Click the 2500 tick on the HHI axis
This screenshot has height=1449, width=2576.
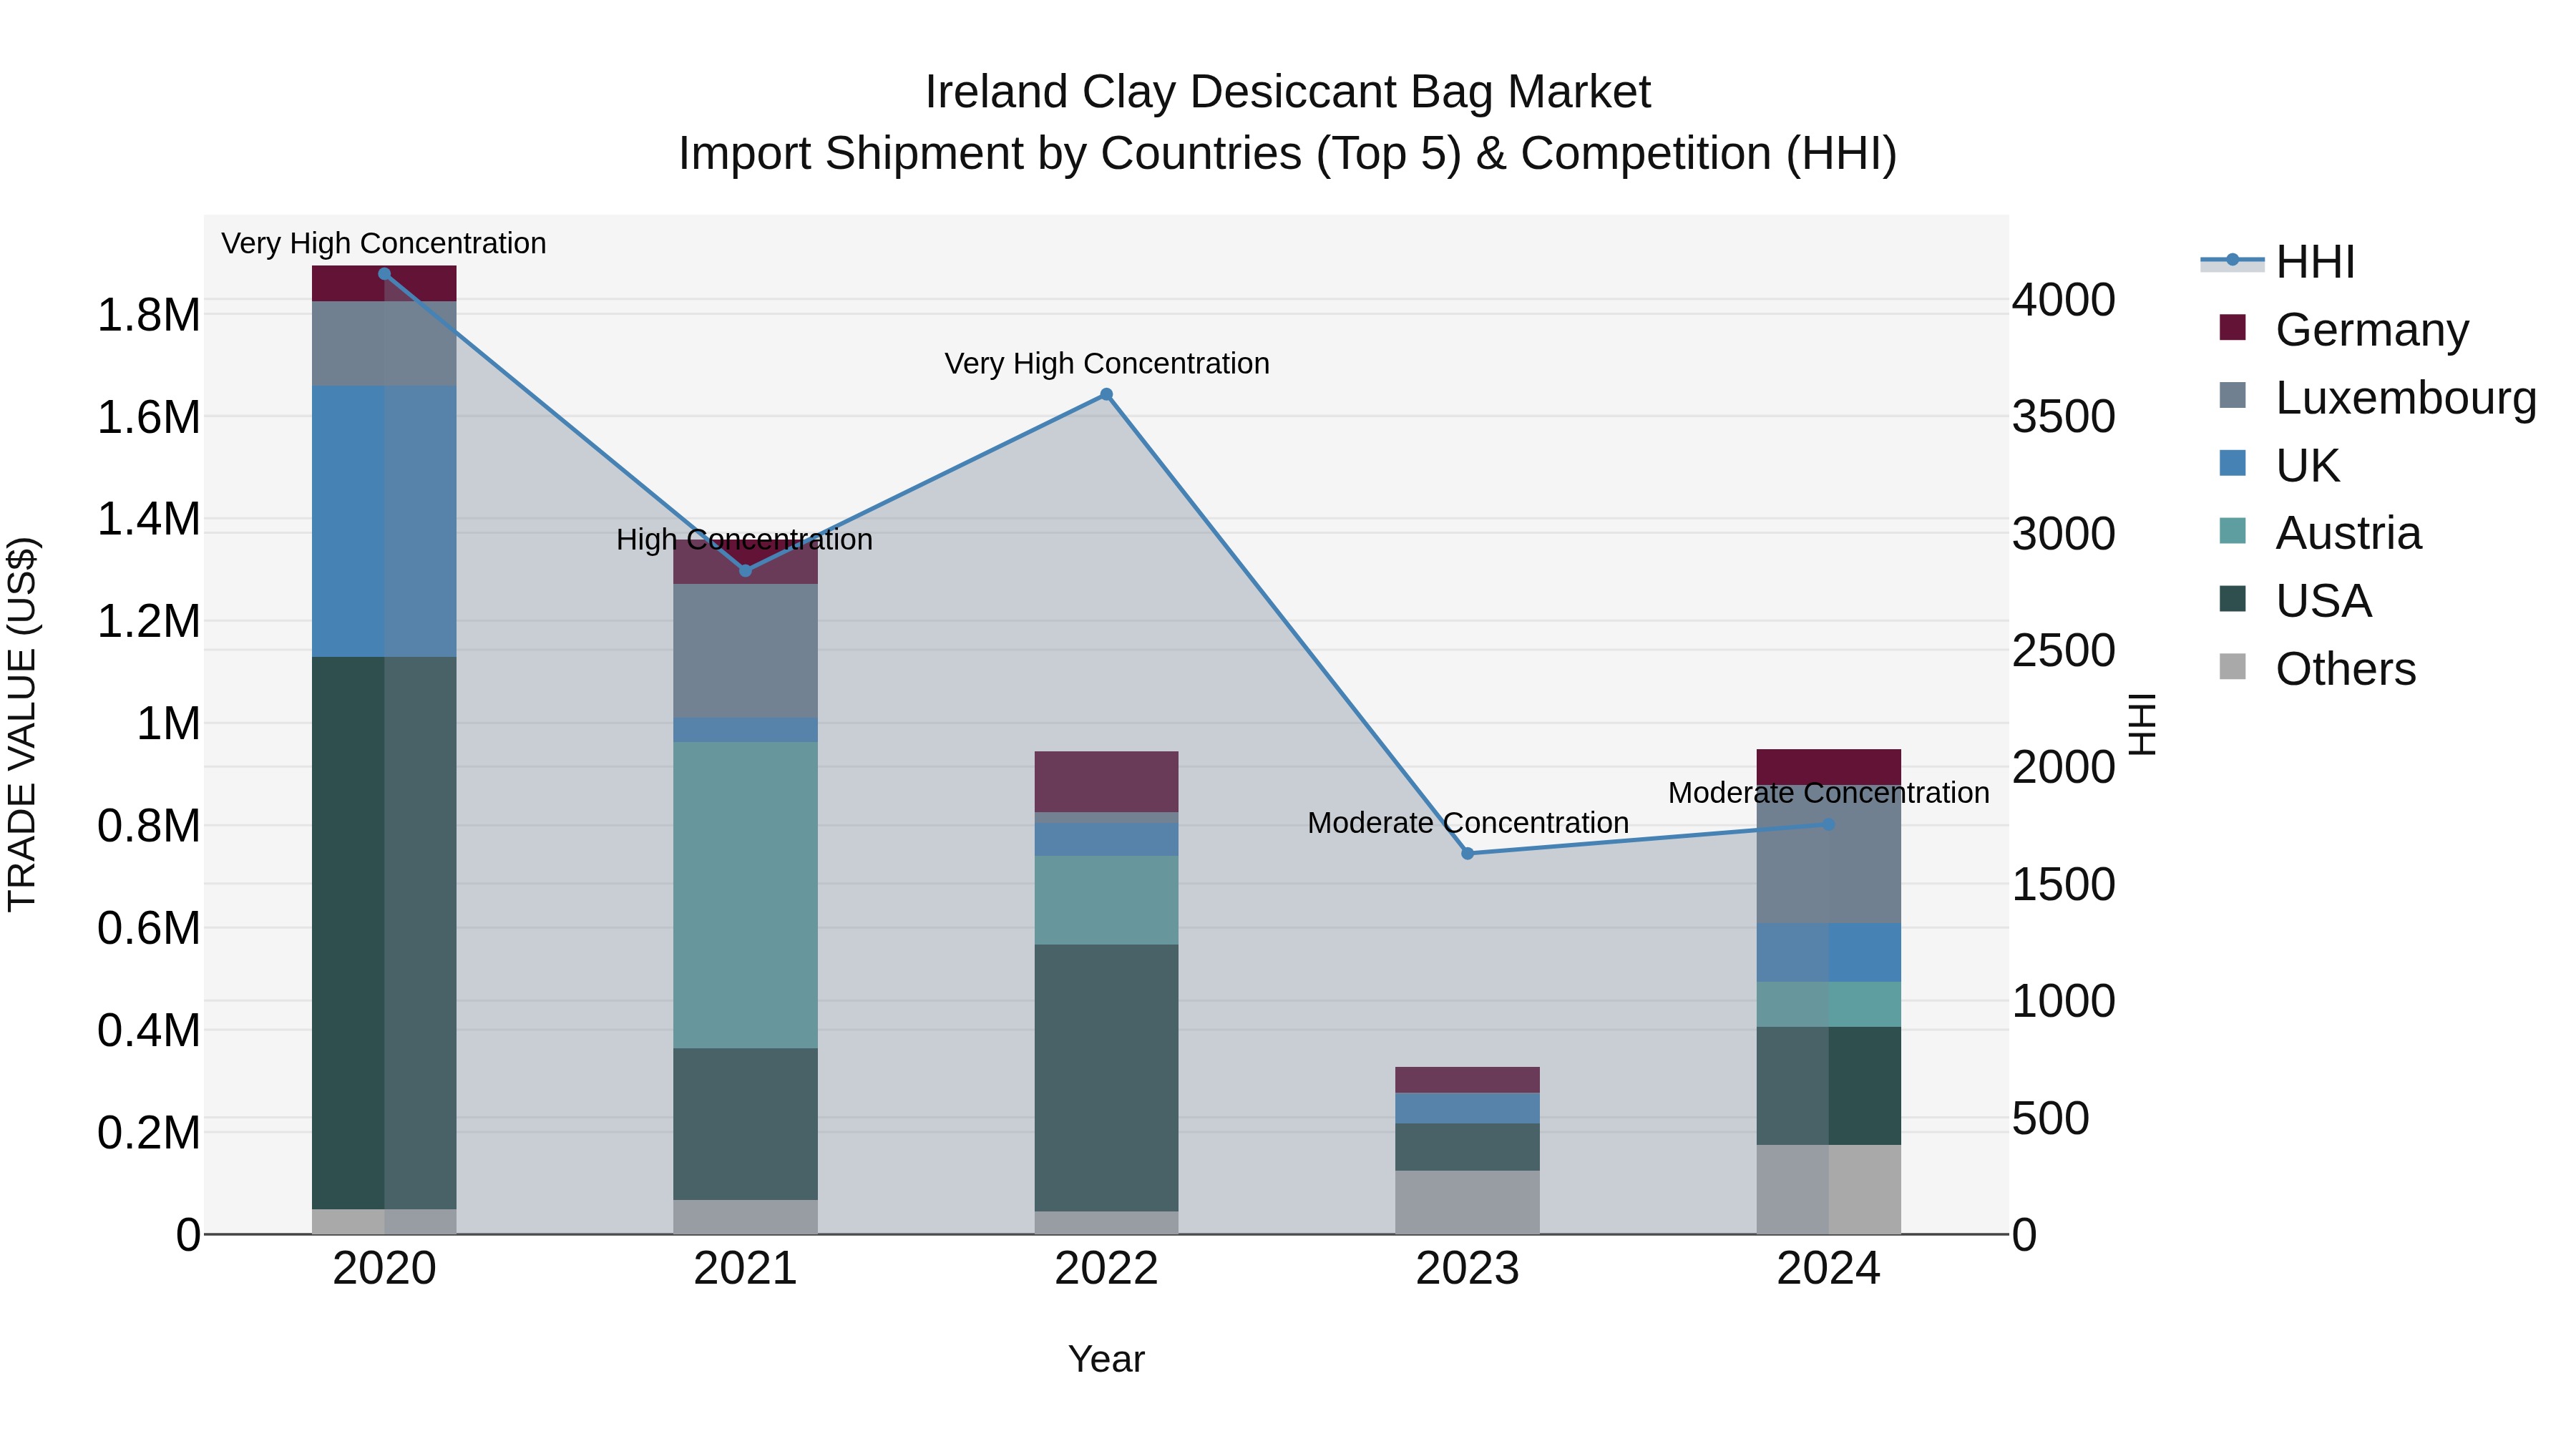[x=2064, y=651]
